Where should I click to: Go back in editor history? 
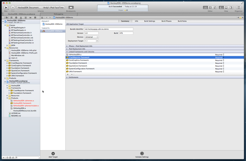pyautogui.click(x=47, y=18)
